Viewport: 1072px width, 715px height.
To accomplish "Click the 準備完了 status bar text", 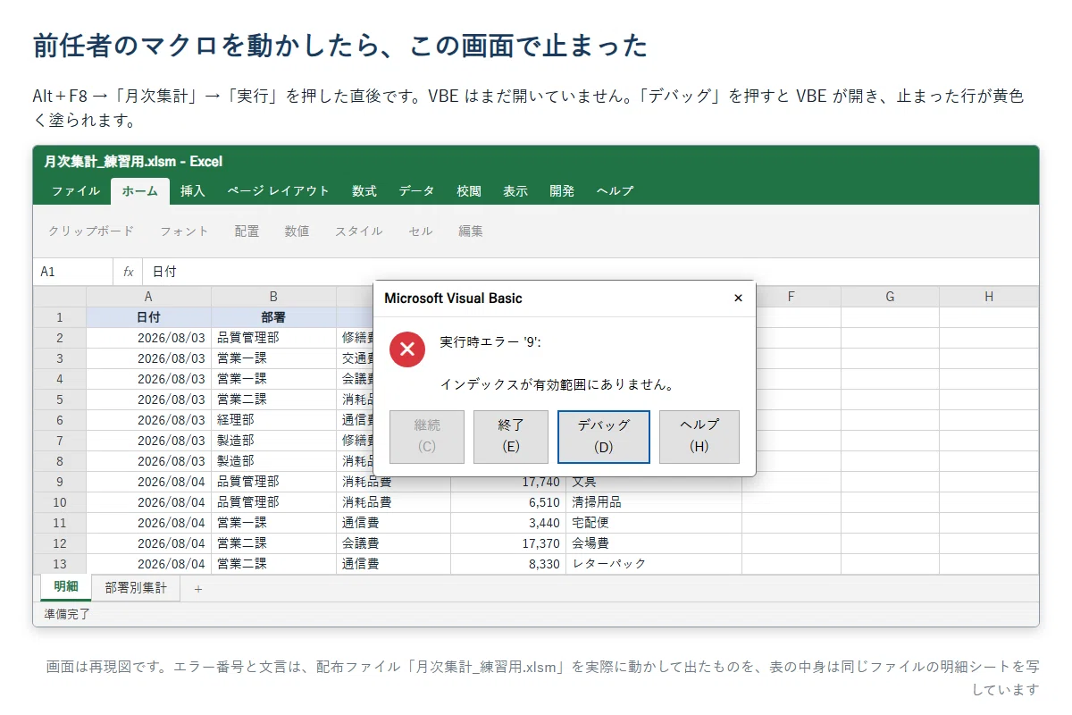I will (x=68, y=615).
